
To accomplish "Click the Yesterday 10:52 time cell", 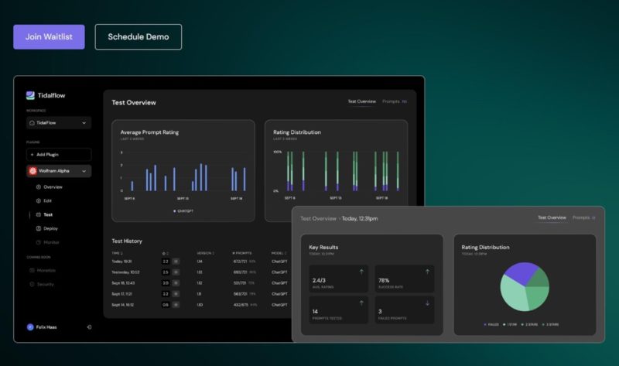I will click(125, 272).
